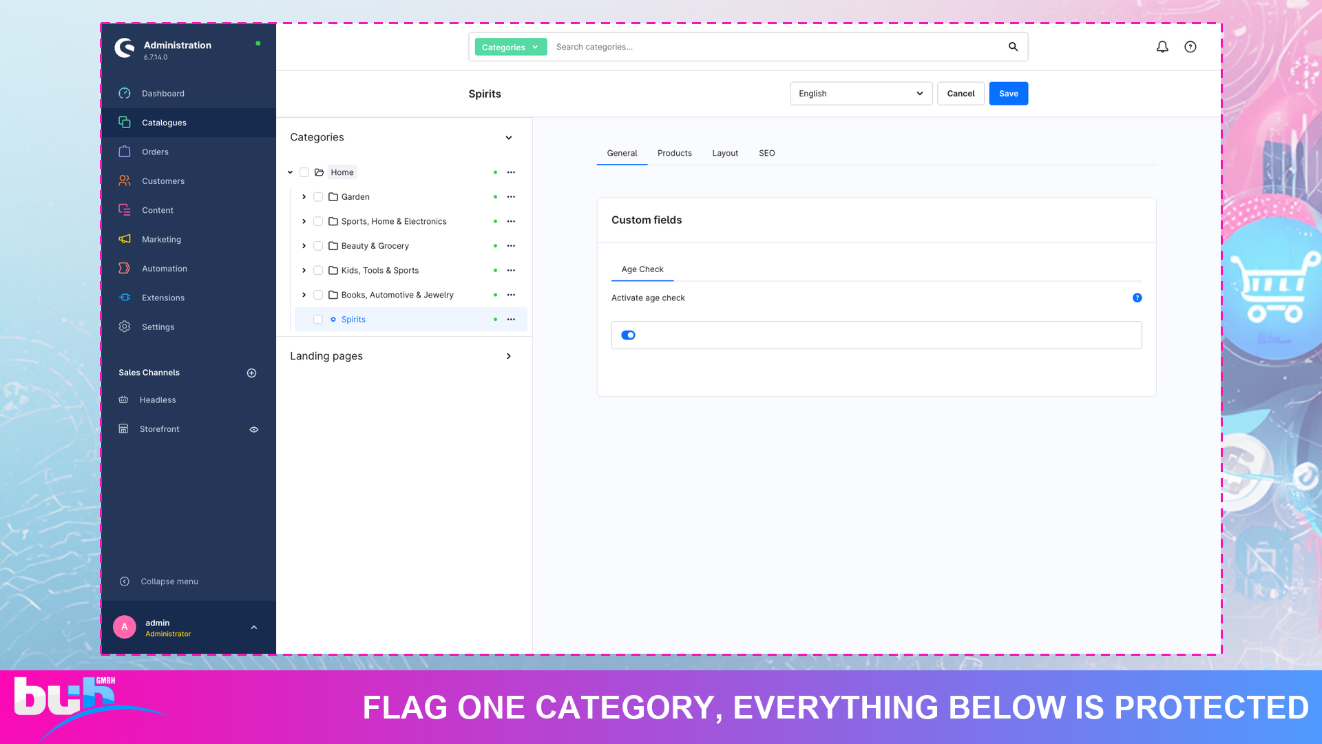Image resolution: width=1322 pixels, height=744 pixels.
Task: Add a sales channel with the plus icon
Action: [252, 373]
